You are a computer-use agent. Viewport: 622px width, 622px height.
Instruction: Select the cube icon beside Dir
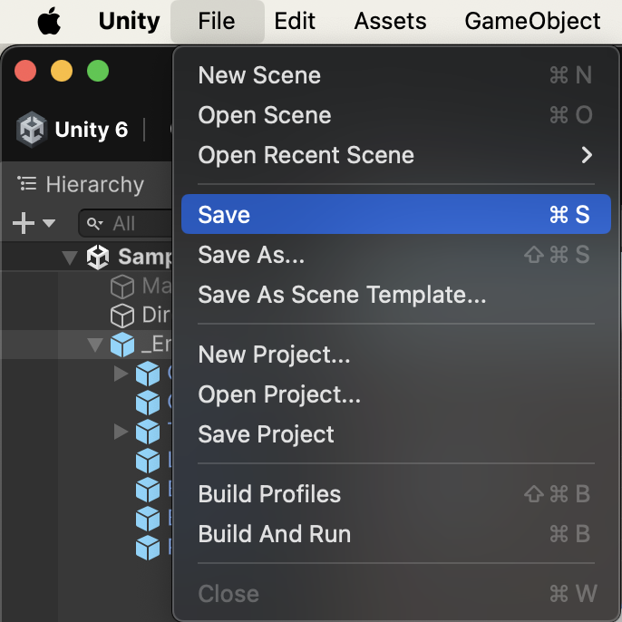point(122,316)
